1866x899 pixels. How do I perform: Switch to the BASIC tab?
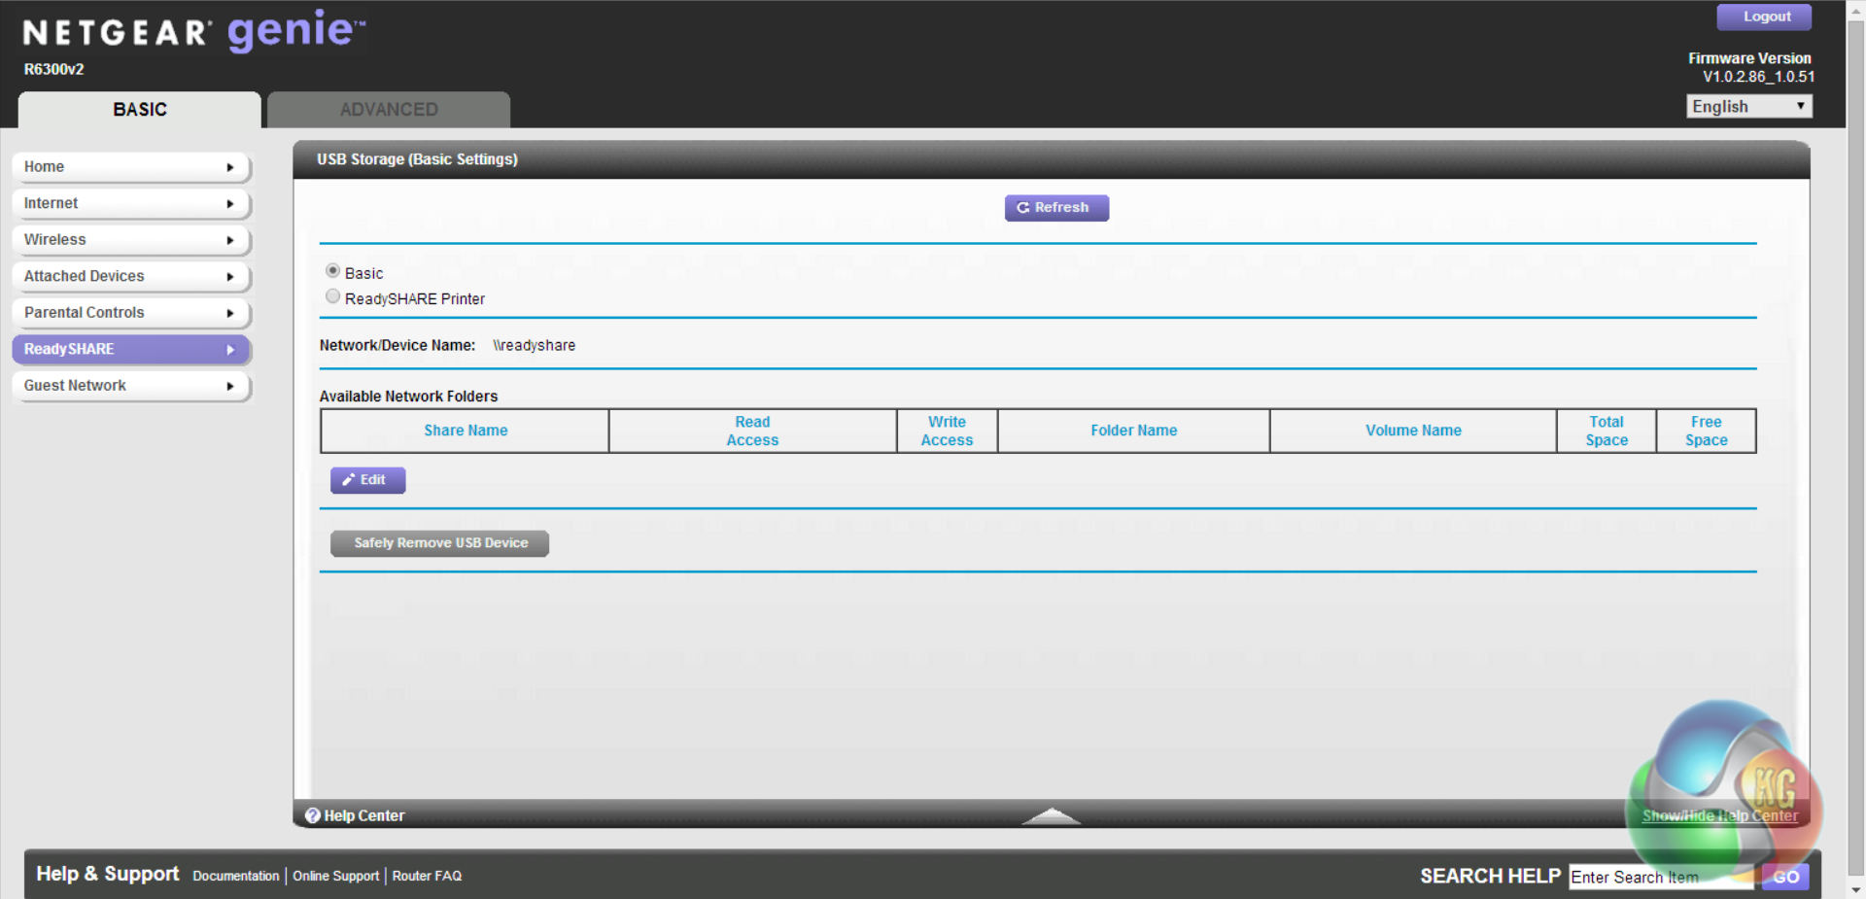pos(140,110)
